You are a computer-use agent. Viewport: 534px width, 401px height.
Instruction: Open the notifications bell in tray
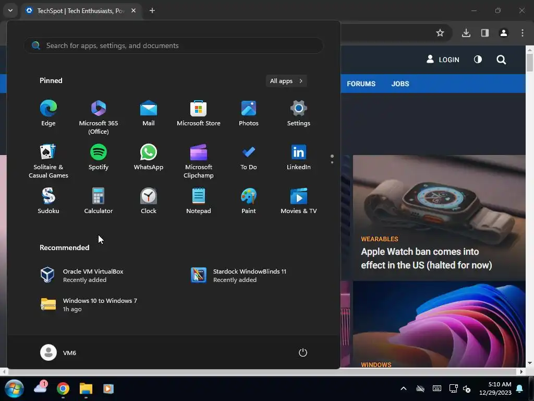point(520,388)
